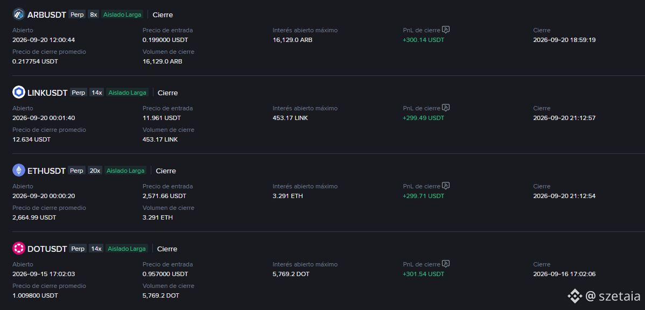The image size is (645, 310).
Task: Click the +301.54 USDT PnL value
Action: point(423,274)
